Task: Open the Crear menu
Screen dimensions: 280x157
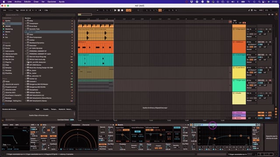Action: (x=36, y=2)
